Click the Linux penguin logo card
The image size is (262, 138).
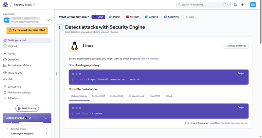click(74, 46)
